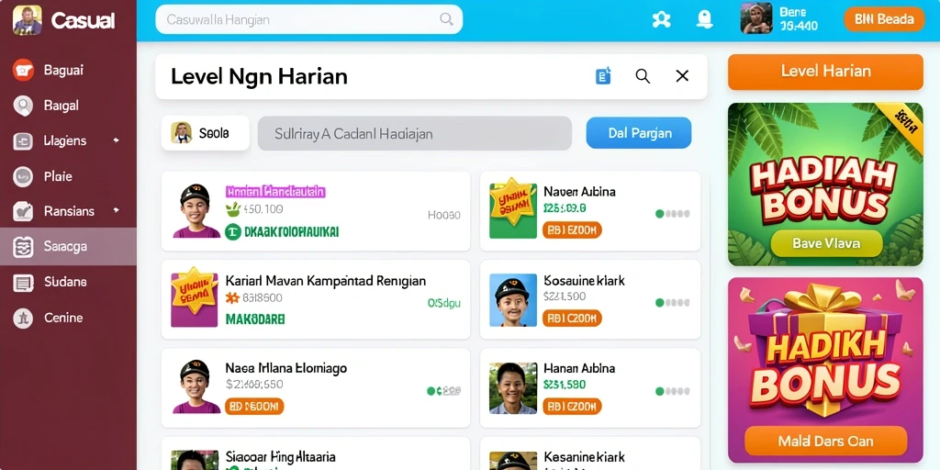Click the magnifier in top search bar
This screenshot has height=470, width=940.
click(x=446, y=19)
